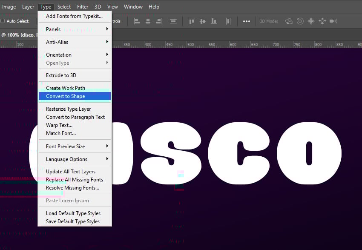Click the Distribute horizontally icon
The width and height of the screenshot is (362, 250).
coord(228,21)
